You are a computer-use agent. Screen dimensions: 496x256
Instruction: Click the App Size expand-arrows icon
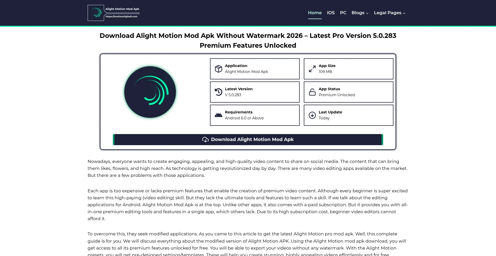point(312,69)
